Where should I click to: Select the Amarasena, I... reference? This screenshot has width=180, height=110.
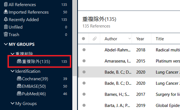(118, 61)
